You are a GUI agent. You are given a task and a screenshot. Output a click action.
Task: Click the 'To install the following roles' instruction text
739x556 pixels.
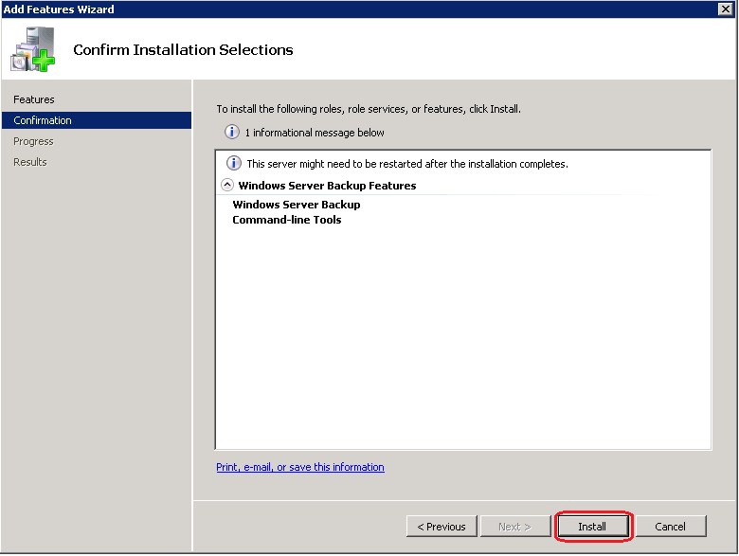point(369,109)
